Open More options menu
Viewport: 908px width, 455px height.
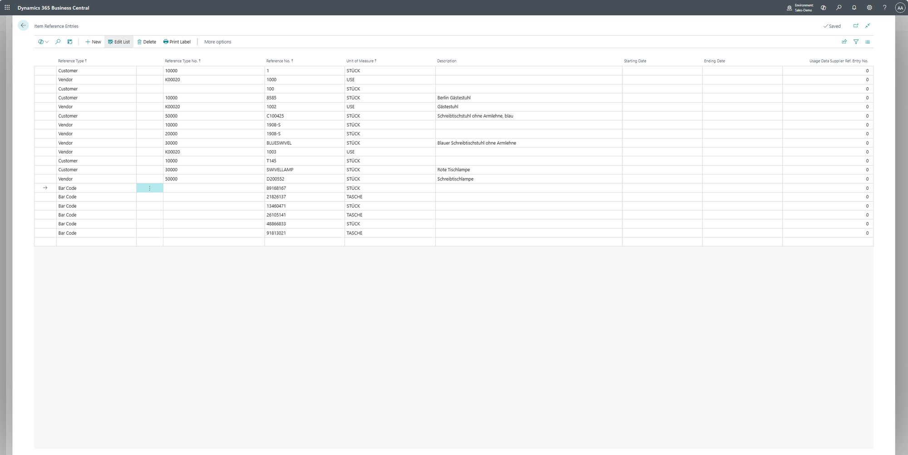tap(217, 42)
